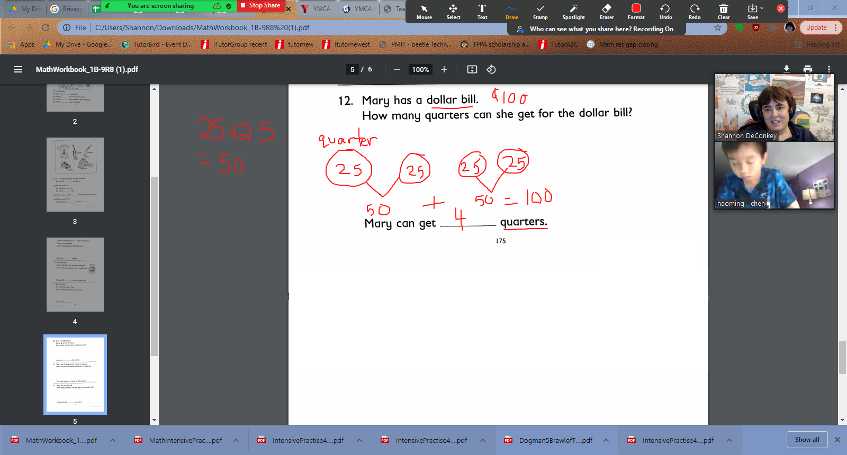Click thumbnail panel scroll-down arrow
The image size is (847, 455).
point(154,421)
